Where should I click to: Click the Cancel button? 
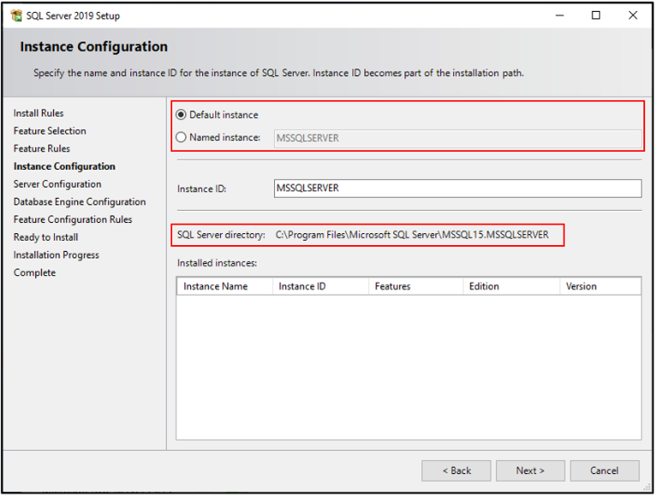[605, 471]
